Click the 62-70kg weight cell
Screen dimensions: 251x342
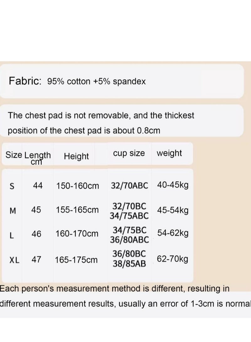coord(172,259)
